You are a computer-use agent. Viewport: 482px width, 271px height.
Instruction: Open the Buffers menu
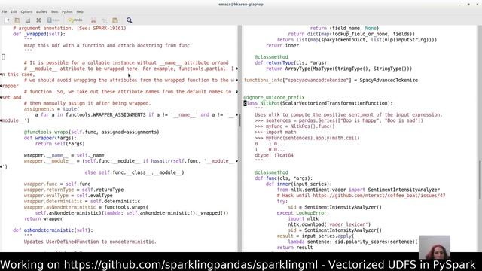pyautogui.click(x=41, y=12)
